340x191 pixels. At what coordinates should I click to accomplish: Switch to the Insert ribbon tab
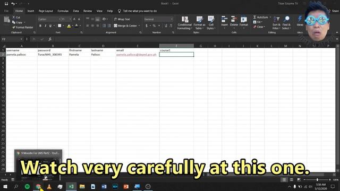[x=31, y=11]
